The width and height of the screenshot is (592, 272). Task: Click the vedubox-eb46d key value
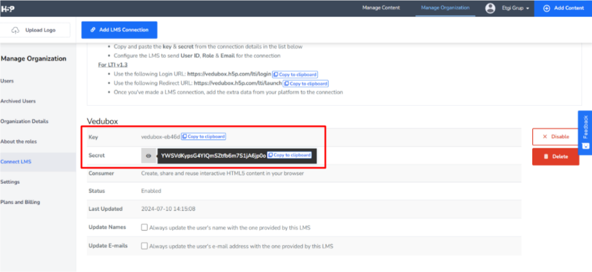tap(161, 137)
